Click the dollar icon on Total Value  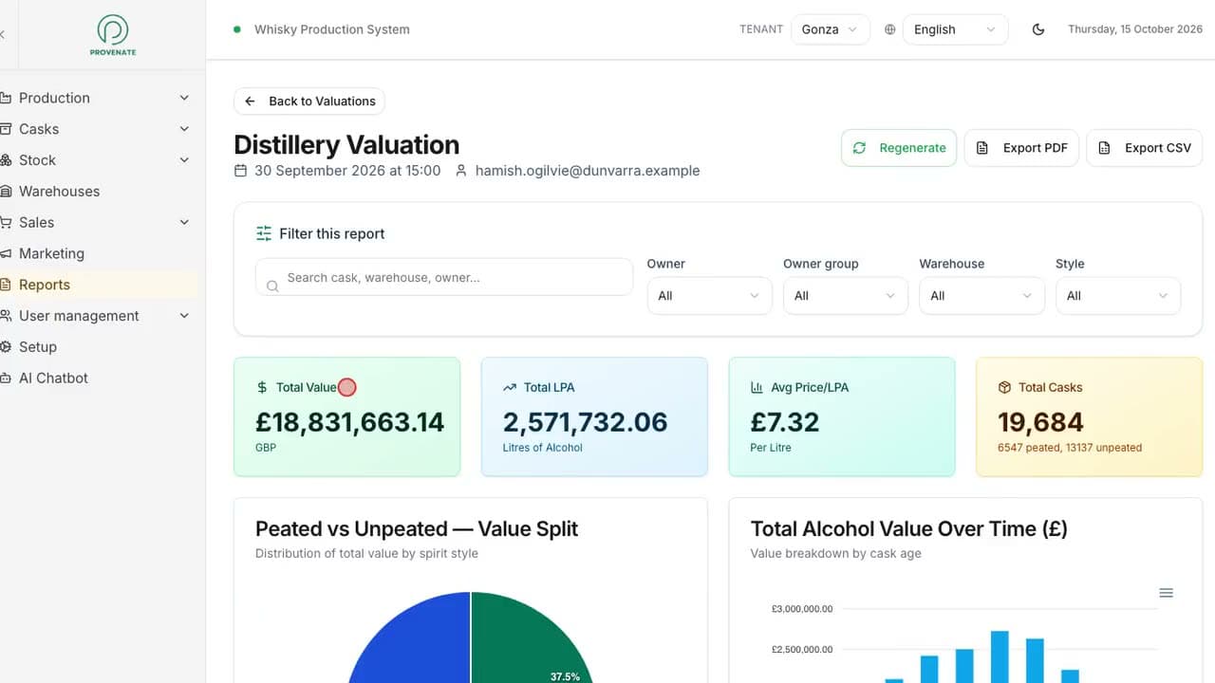[263, 387]
